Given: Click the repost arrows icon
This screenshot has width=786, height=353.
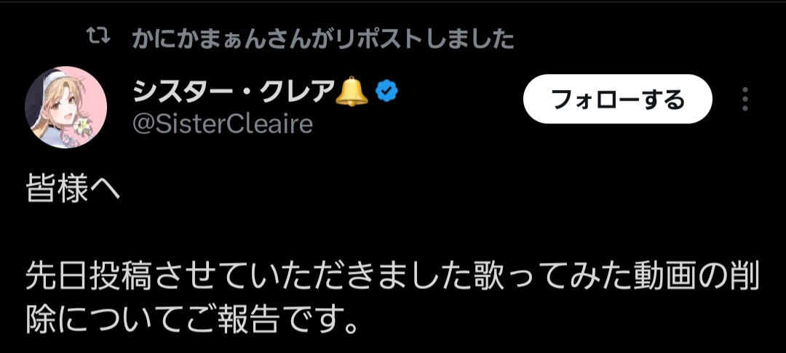Looking at the screenshot, I should (98, 36).
